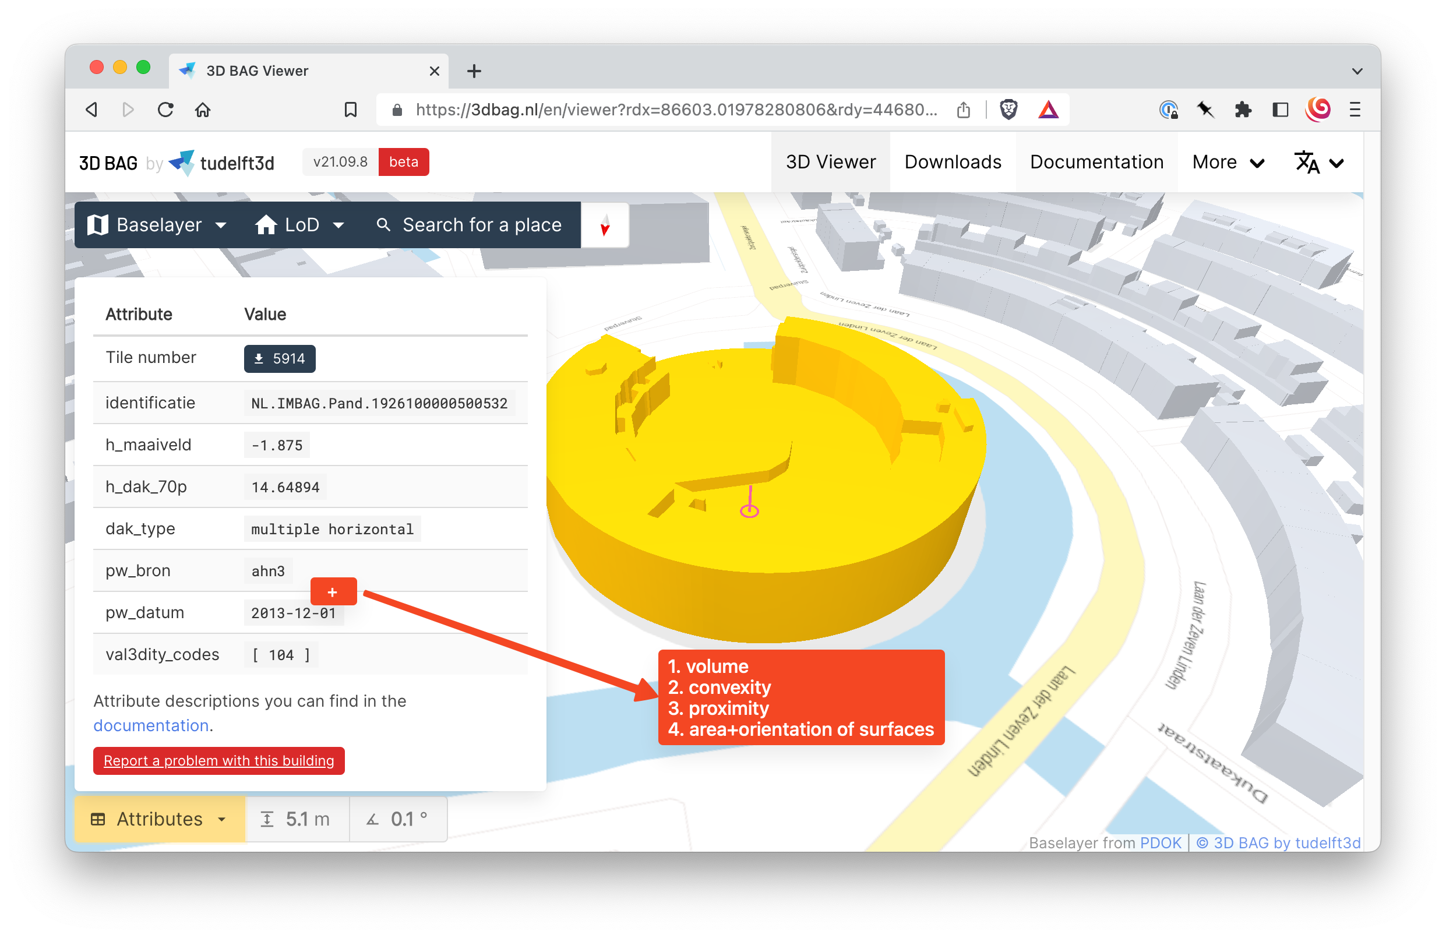Click the pin extension icon
The width and height of the screenshot is (1446, 938).
(1205, 110)
